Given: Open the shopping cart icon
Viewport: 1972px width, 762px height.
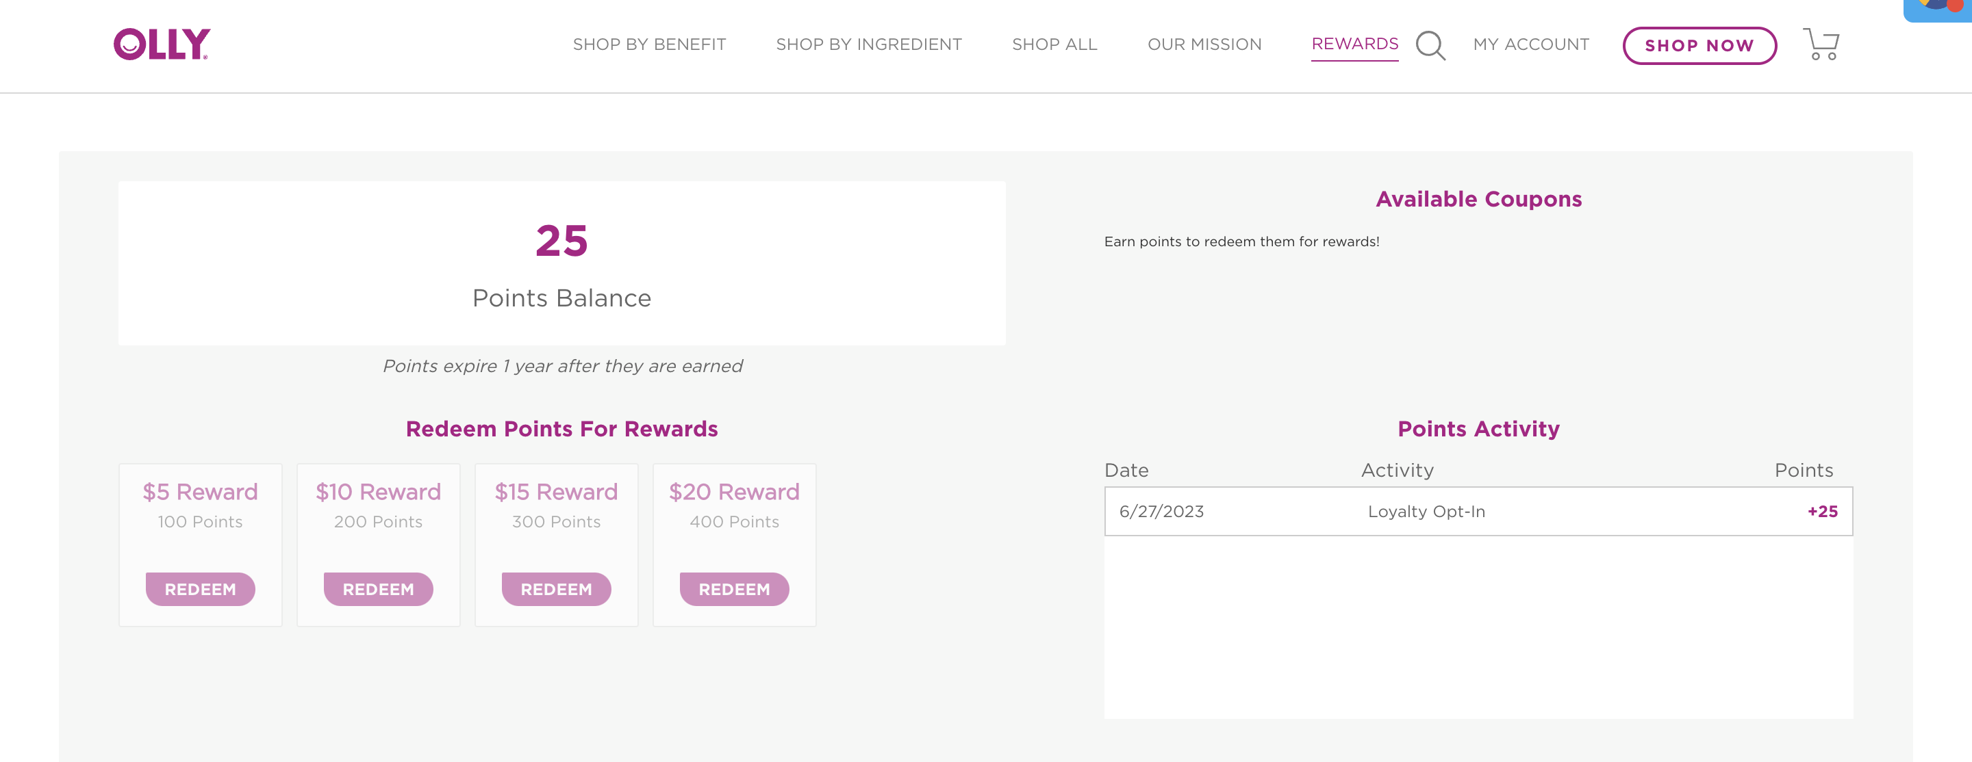Looking at the screenshot, I should (1821, 44).
